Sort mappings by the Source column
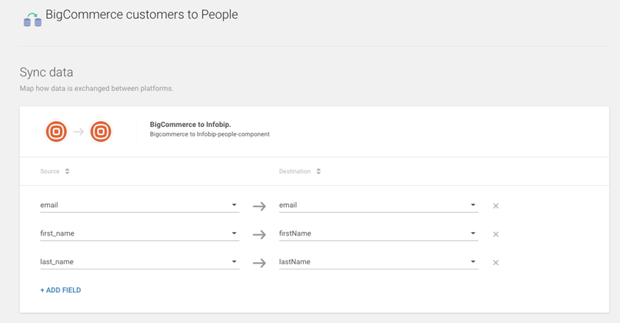The width and height of the screenshot is (620, 323). pos(67,172)
